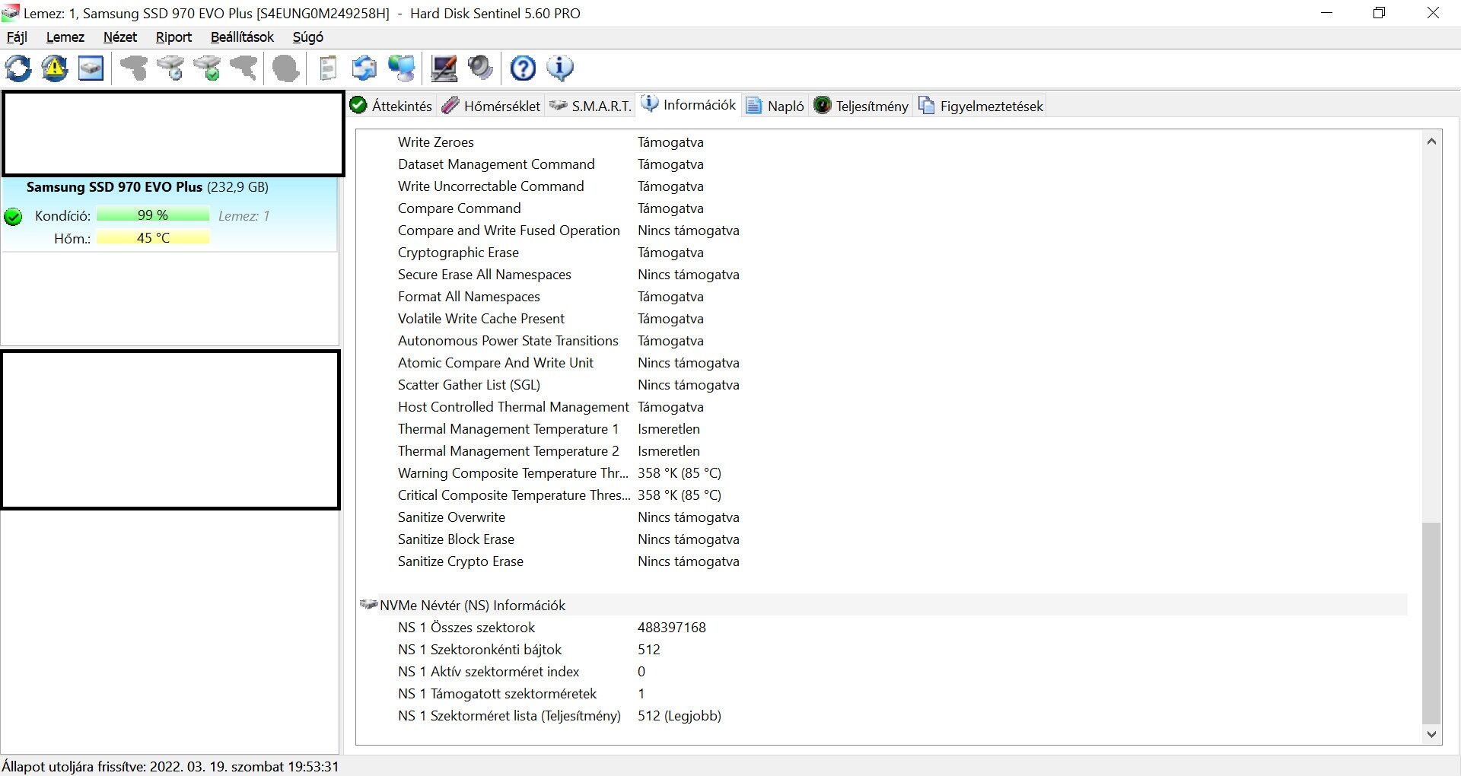Click the globe and monitor network icon
Screen dimensions: 1461x776
click(402, 68)
